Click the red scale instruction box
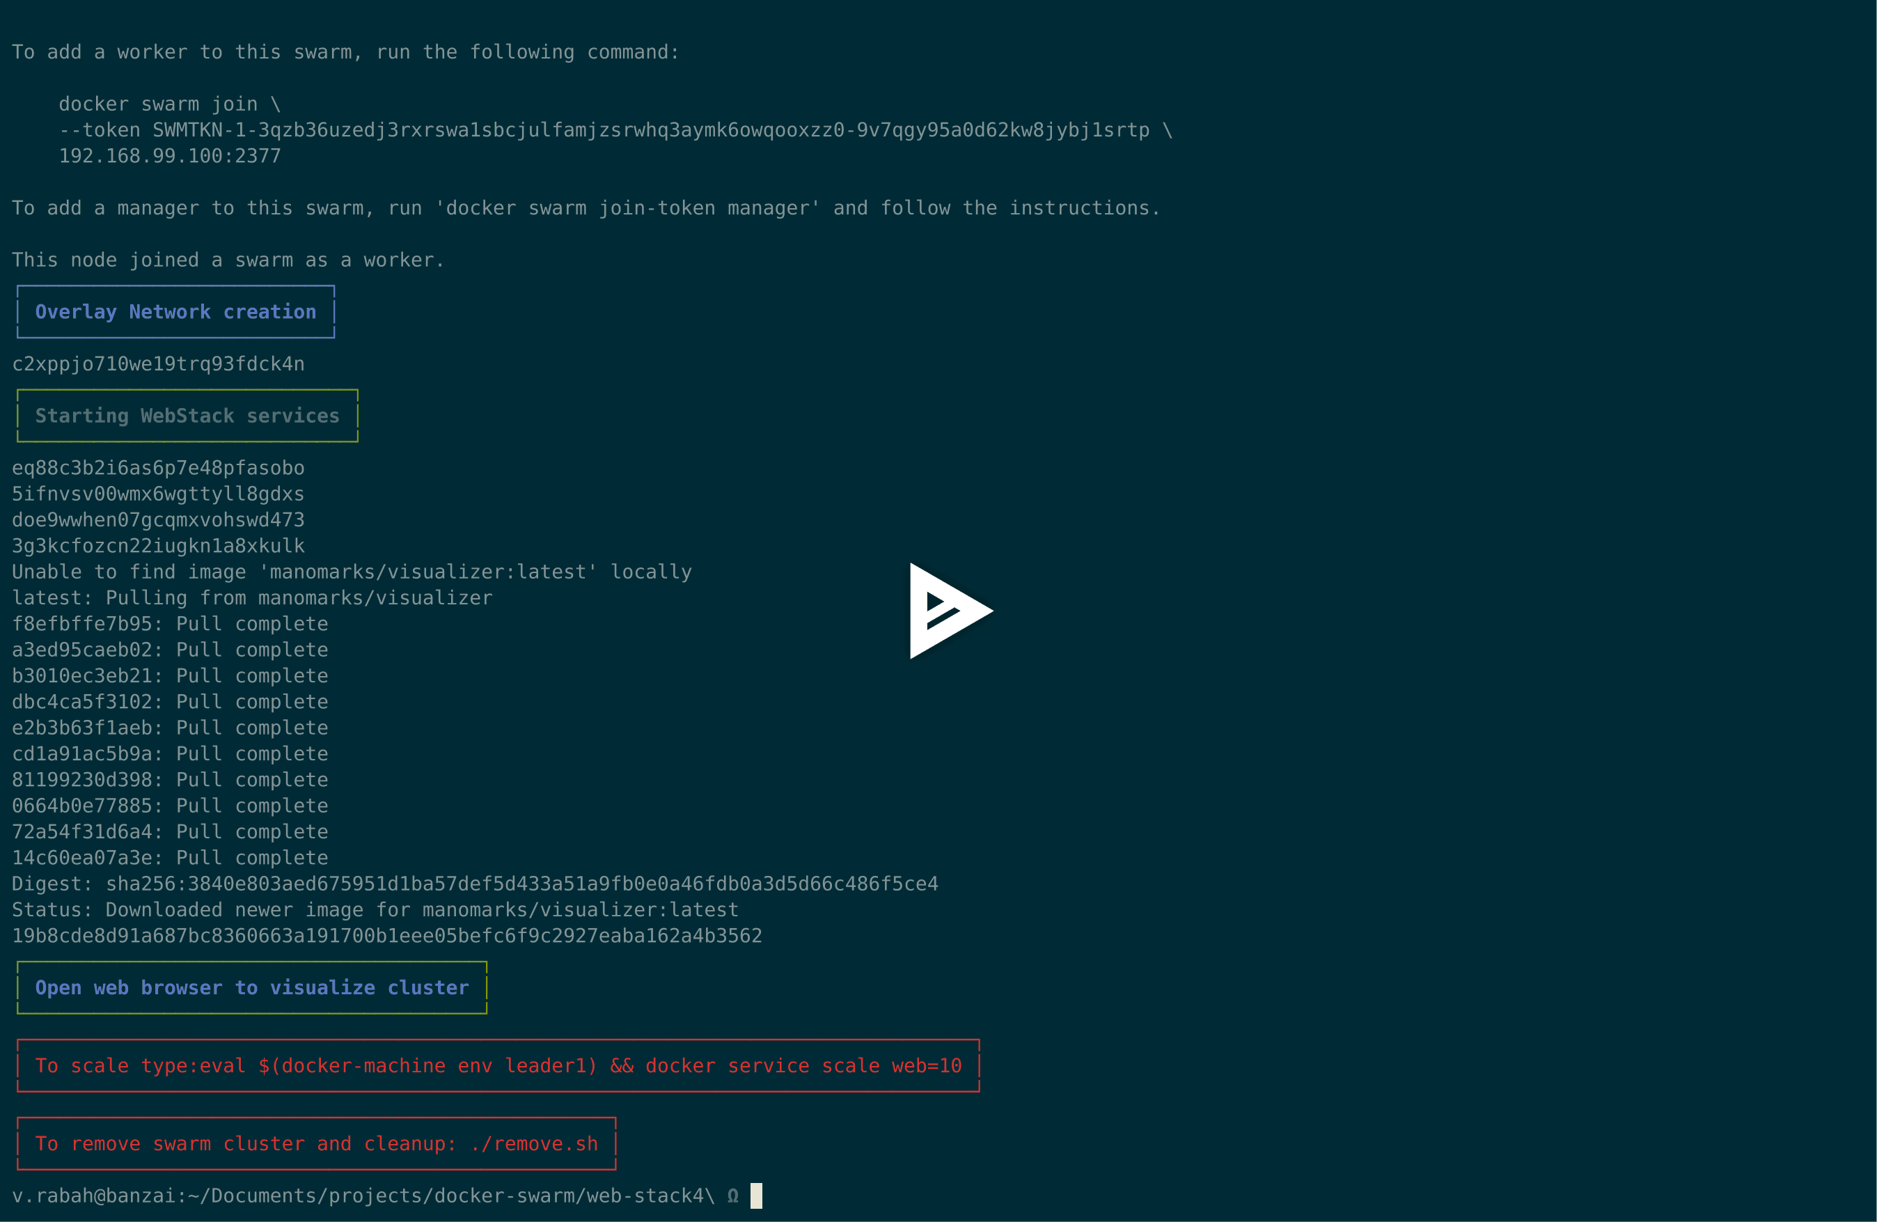 coord(498,1065)
